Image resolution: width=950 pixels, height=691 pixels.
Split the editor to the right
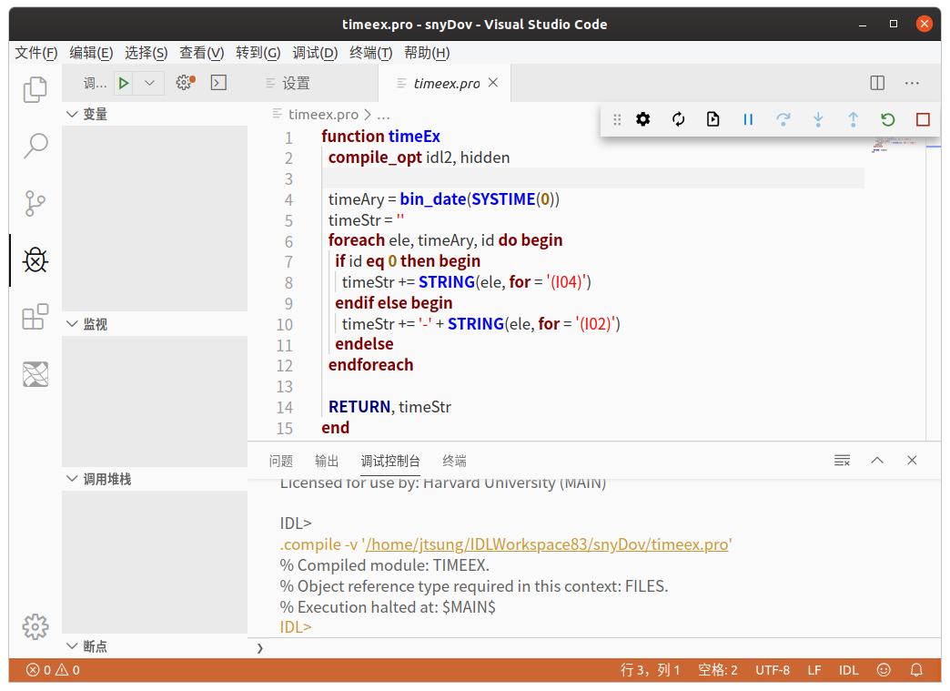click(877, 83)
